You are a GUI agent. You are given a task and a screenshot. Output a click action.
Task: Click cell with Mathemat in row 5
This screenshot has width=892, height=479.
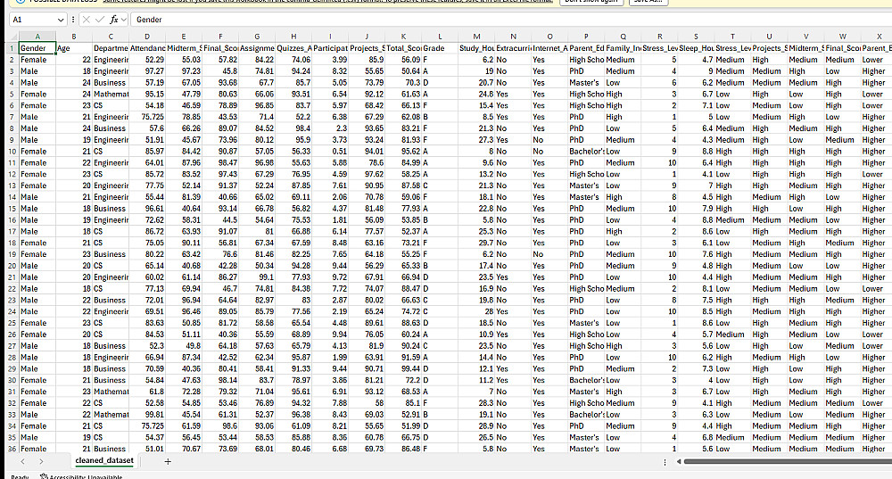tap(111, 94)
